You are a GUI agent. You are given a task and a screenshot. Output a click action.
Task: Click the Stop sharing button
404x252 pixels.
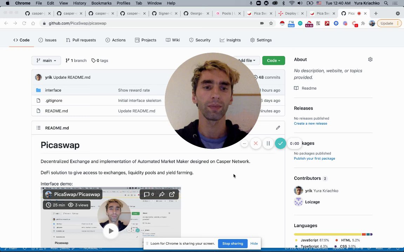coord(233,244)
